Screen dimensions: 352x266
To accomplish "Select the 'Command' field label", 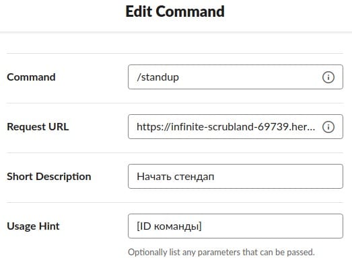I will click(x=31, y=77).
